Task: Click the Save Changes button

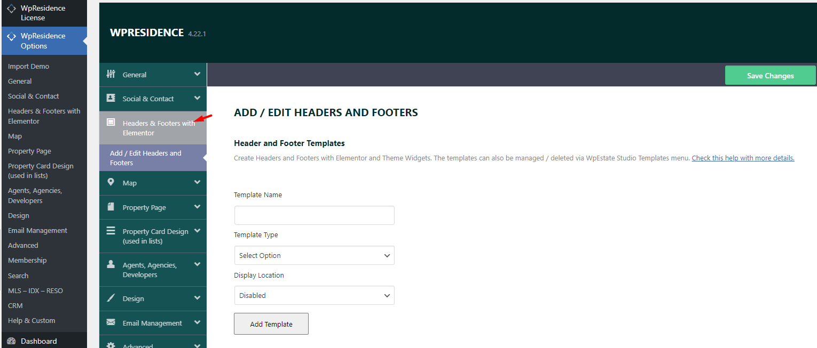Action: (x=770, y=75)
